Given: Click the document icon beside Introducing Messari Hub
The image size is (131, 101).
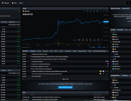Looking at the screenshot, I should coord(31,57).
